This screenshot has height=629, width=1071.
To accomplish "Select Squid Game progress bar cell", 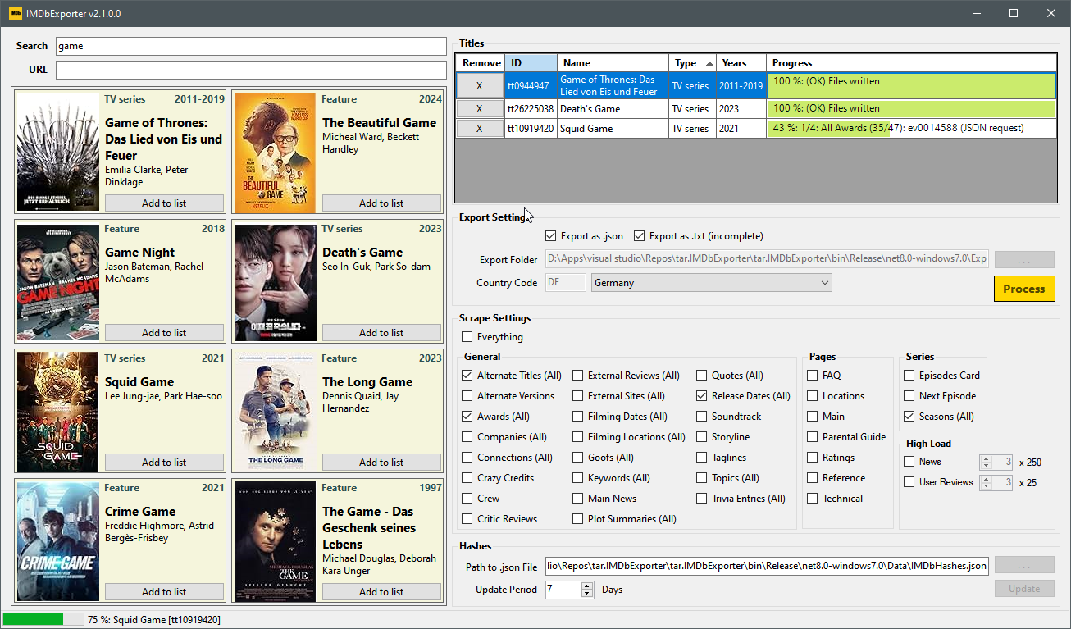I will (x=911, y=129).
